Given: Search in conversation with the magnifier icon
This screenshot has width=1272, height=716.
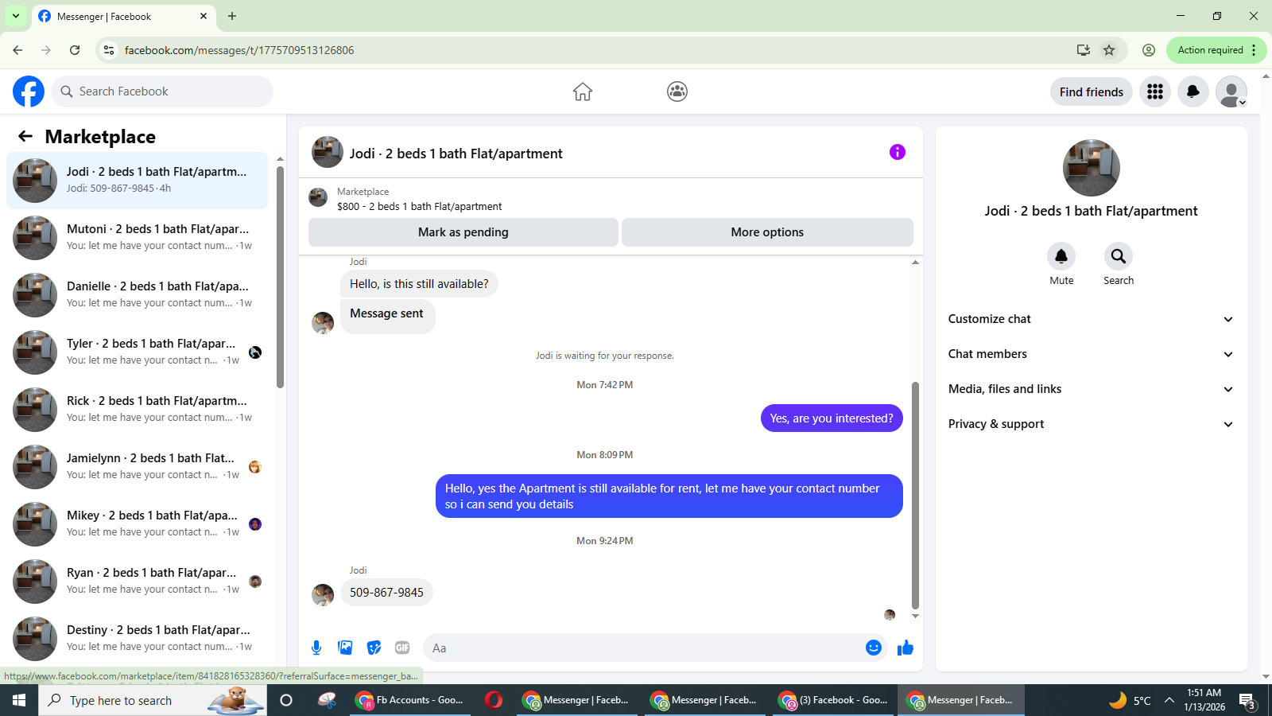Looking at the screenshot, I should (1119, 256).
